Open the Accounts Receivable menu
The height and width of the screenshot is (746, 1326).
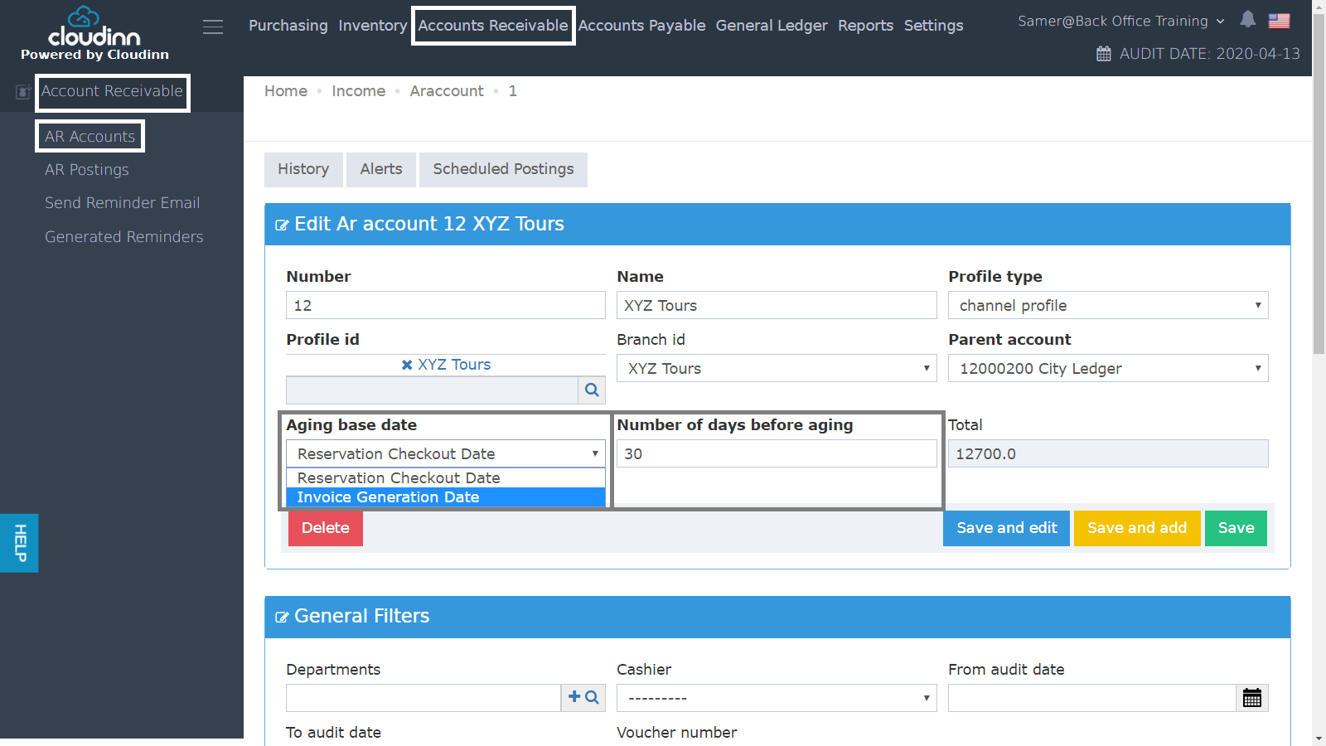point(493,26)
